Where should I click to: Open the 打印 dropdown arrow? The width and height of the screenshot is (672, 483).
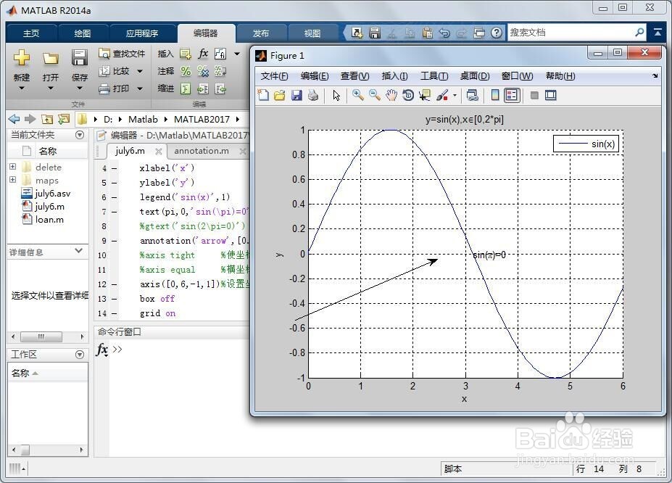click(x=140, y=88)
